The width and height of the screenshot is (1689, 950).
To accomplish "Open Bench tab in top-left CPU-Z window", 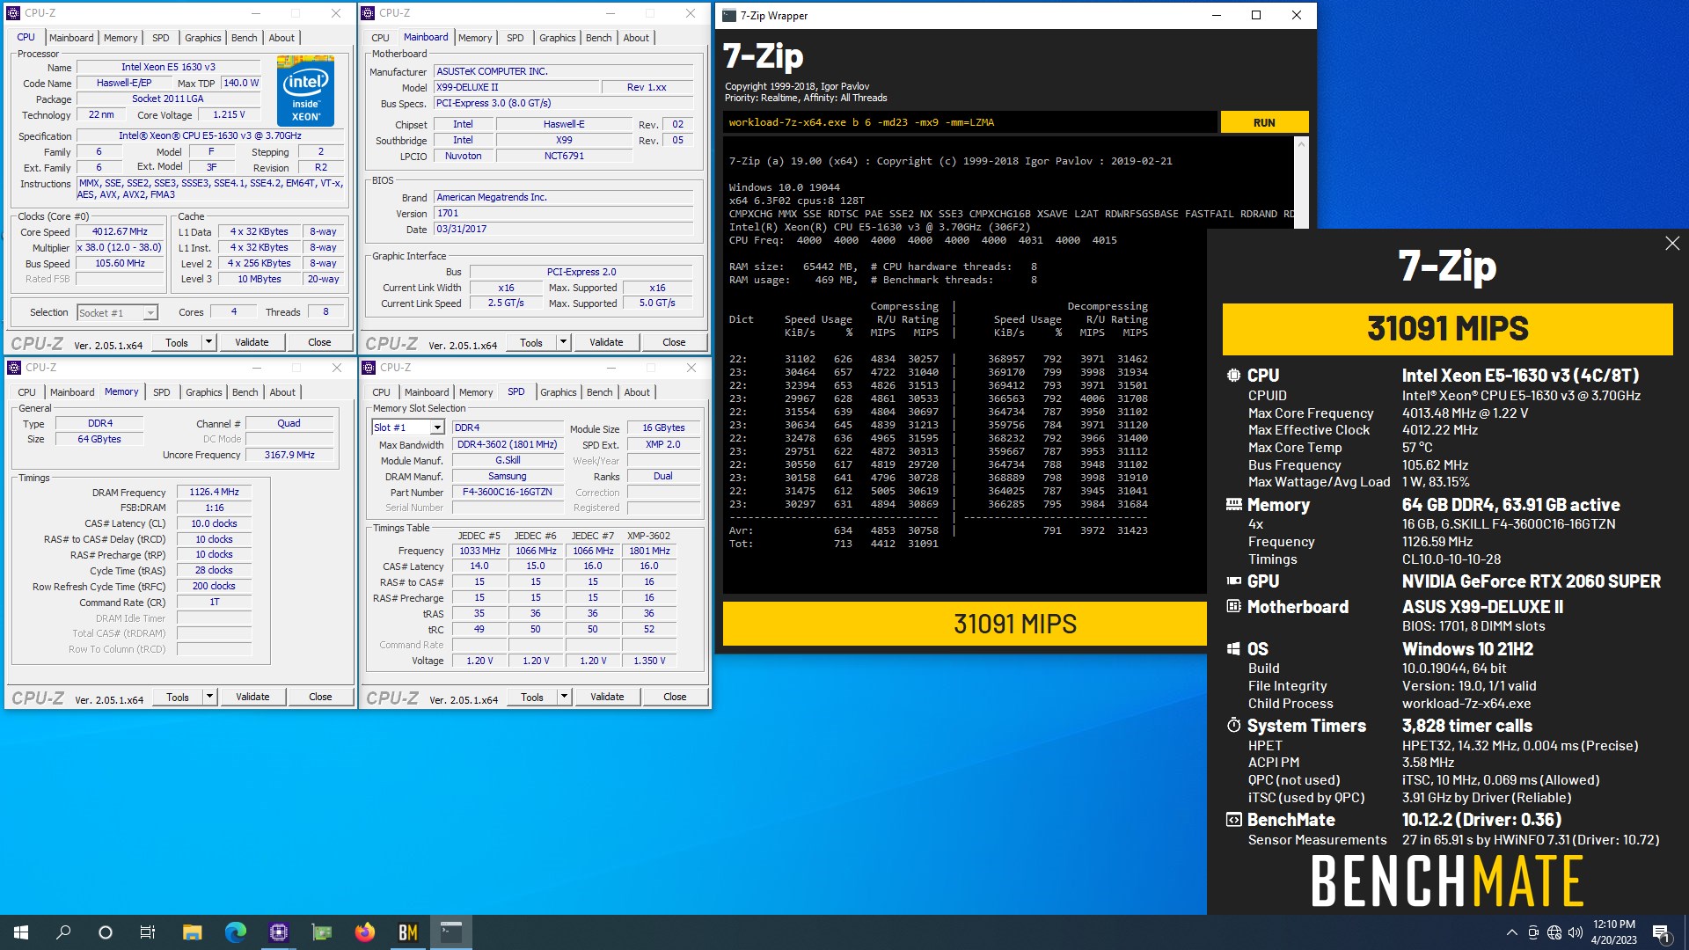I will (244, 38).
